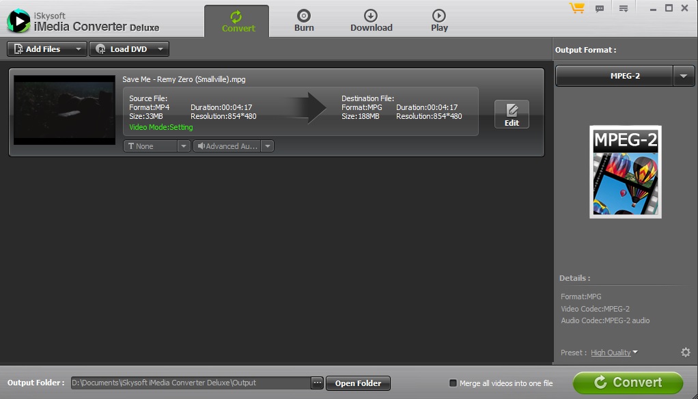Screen dimensions: 698x399
Task: Click the green Convert button
Action: (x=628, y=382)
